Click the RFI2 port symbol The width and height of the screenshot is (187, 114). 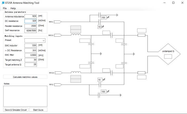point(58,85)
